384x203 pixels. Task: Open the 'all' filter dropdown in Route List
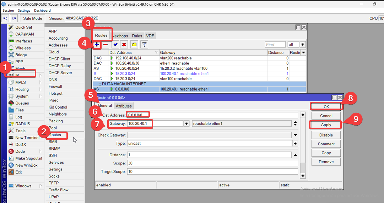[x=303, y=45]
